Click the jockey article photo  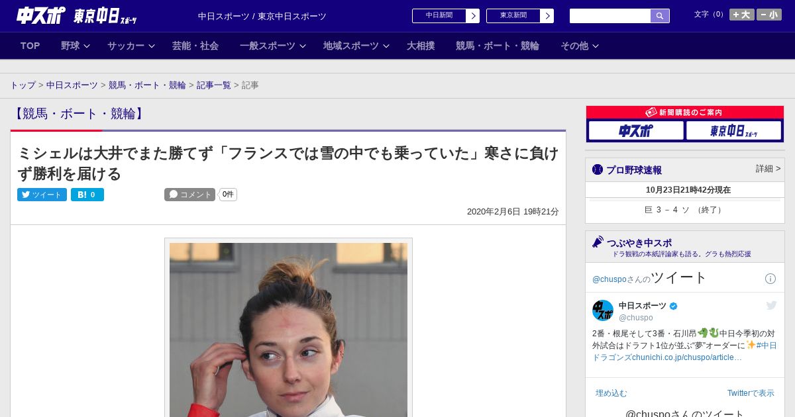(288, 330)
